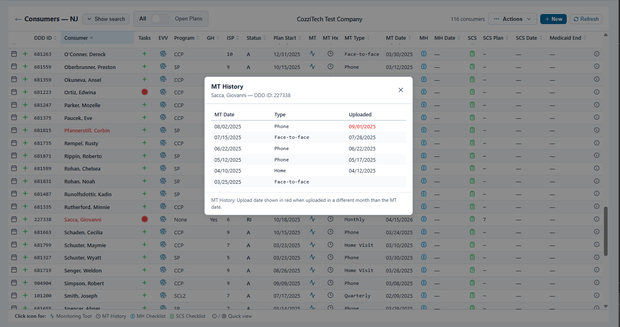This screenshot has width=620, height=327.
Task: Open MT History clock icon for O'Conner, Dereck
Action: (331, 54)
